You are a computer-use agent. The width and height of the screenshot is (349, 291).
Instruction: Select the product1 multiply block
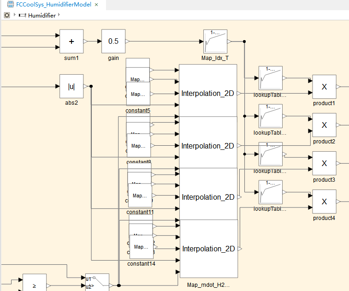click(x=324, y=87)
